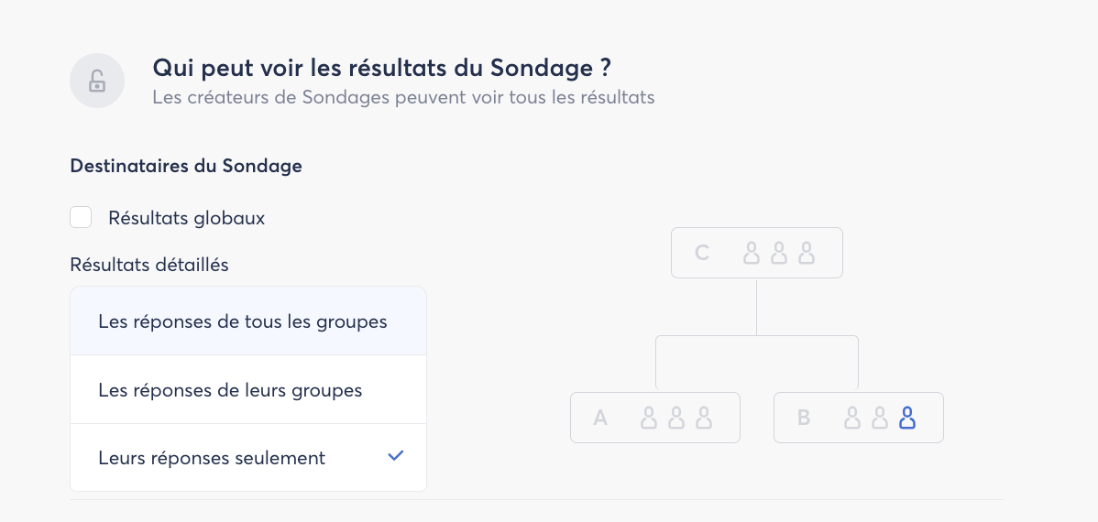The height and width of the screenshot is (522, 1098).
Task: Click the highlighted blue person icon
Action: (907, 419)
